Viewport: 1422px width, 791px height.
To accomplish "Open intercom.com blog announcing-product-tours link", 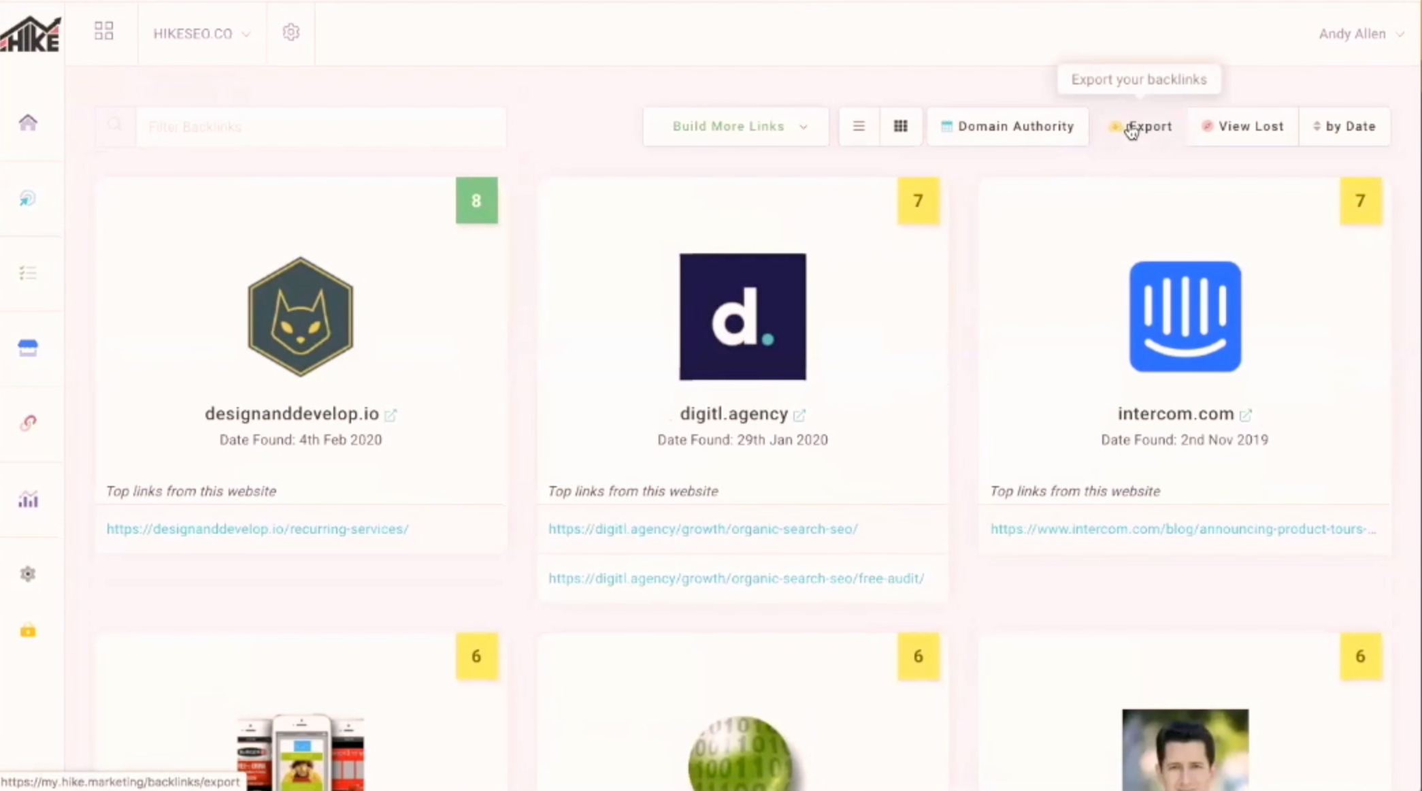I will coord(1183,529).
